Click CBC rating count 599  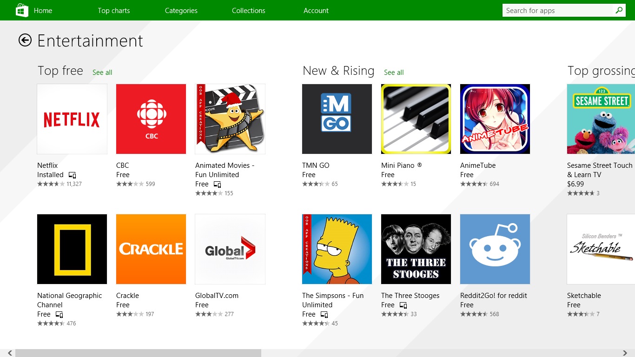pyautogui.click(x=150, y=184)
